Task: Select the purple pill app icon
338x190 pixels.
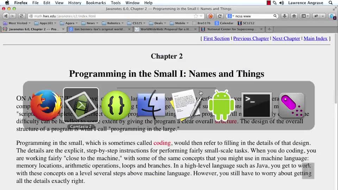Action: pyautogui.click(x=292, y=105)
